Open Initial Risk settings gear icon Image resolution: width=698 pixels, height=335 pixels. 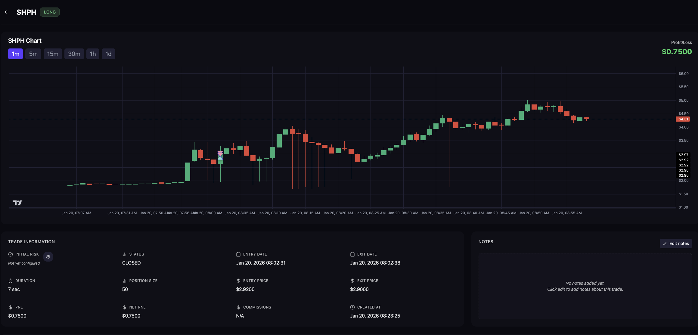pos(48,257)
